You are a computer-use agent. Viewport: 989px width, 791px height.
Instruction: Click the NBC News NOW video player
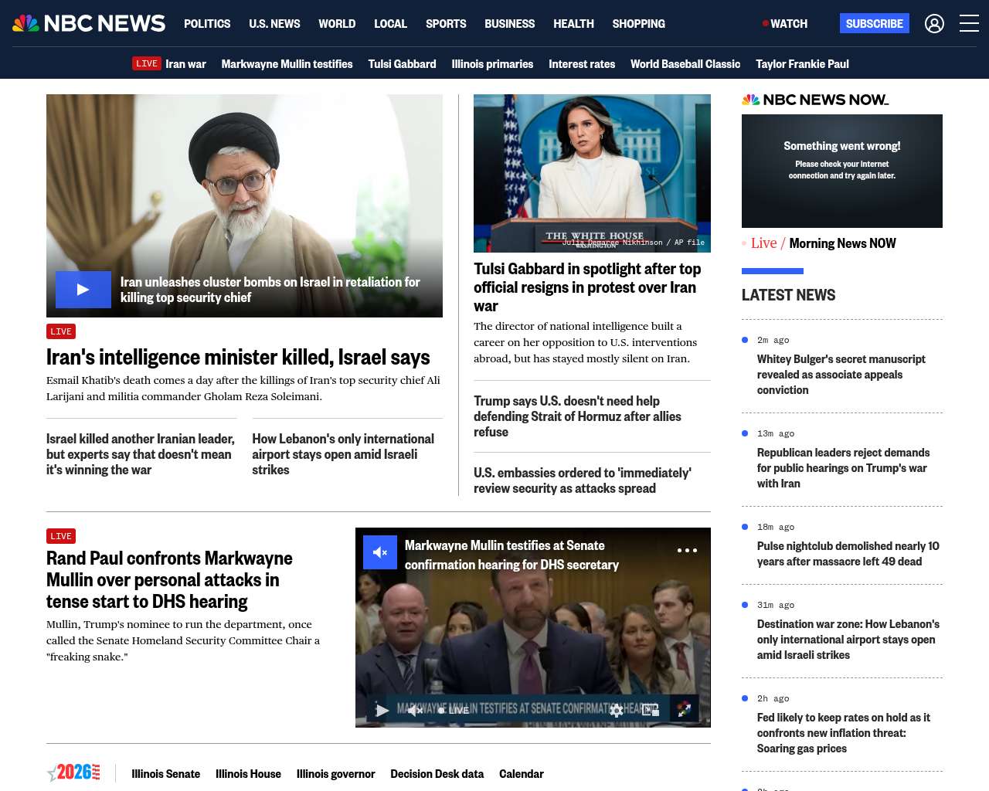coord(842,171)
